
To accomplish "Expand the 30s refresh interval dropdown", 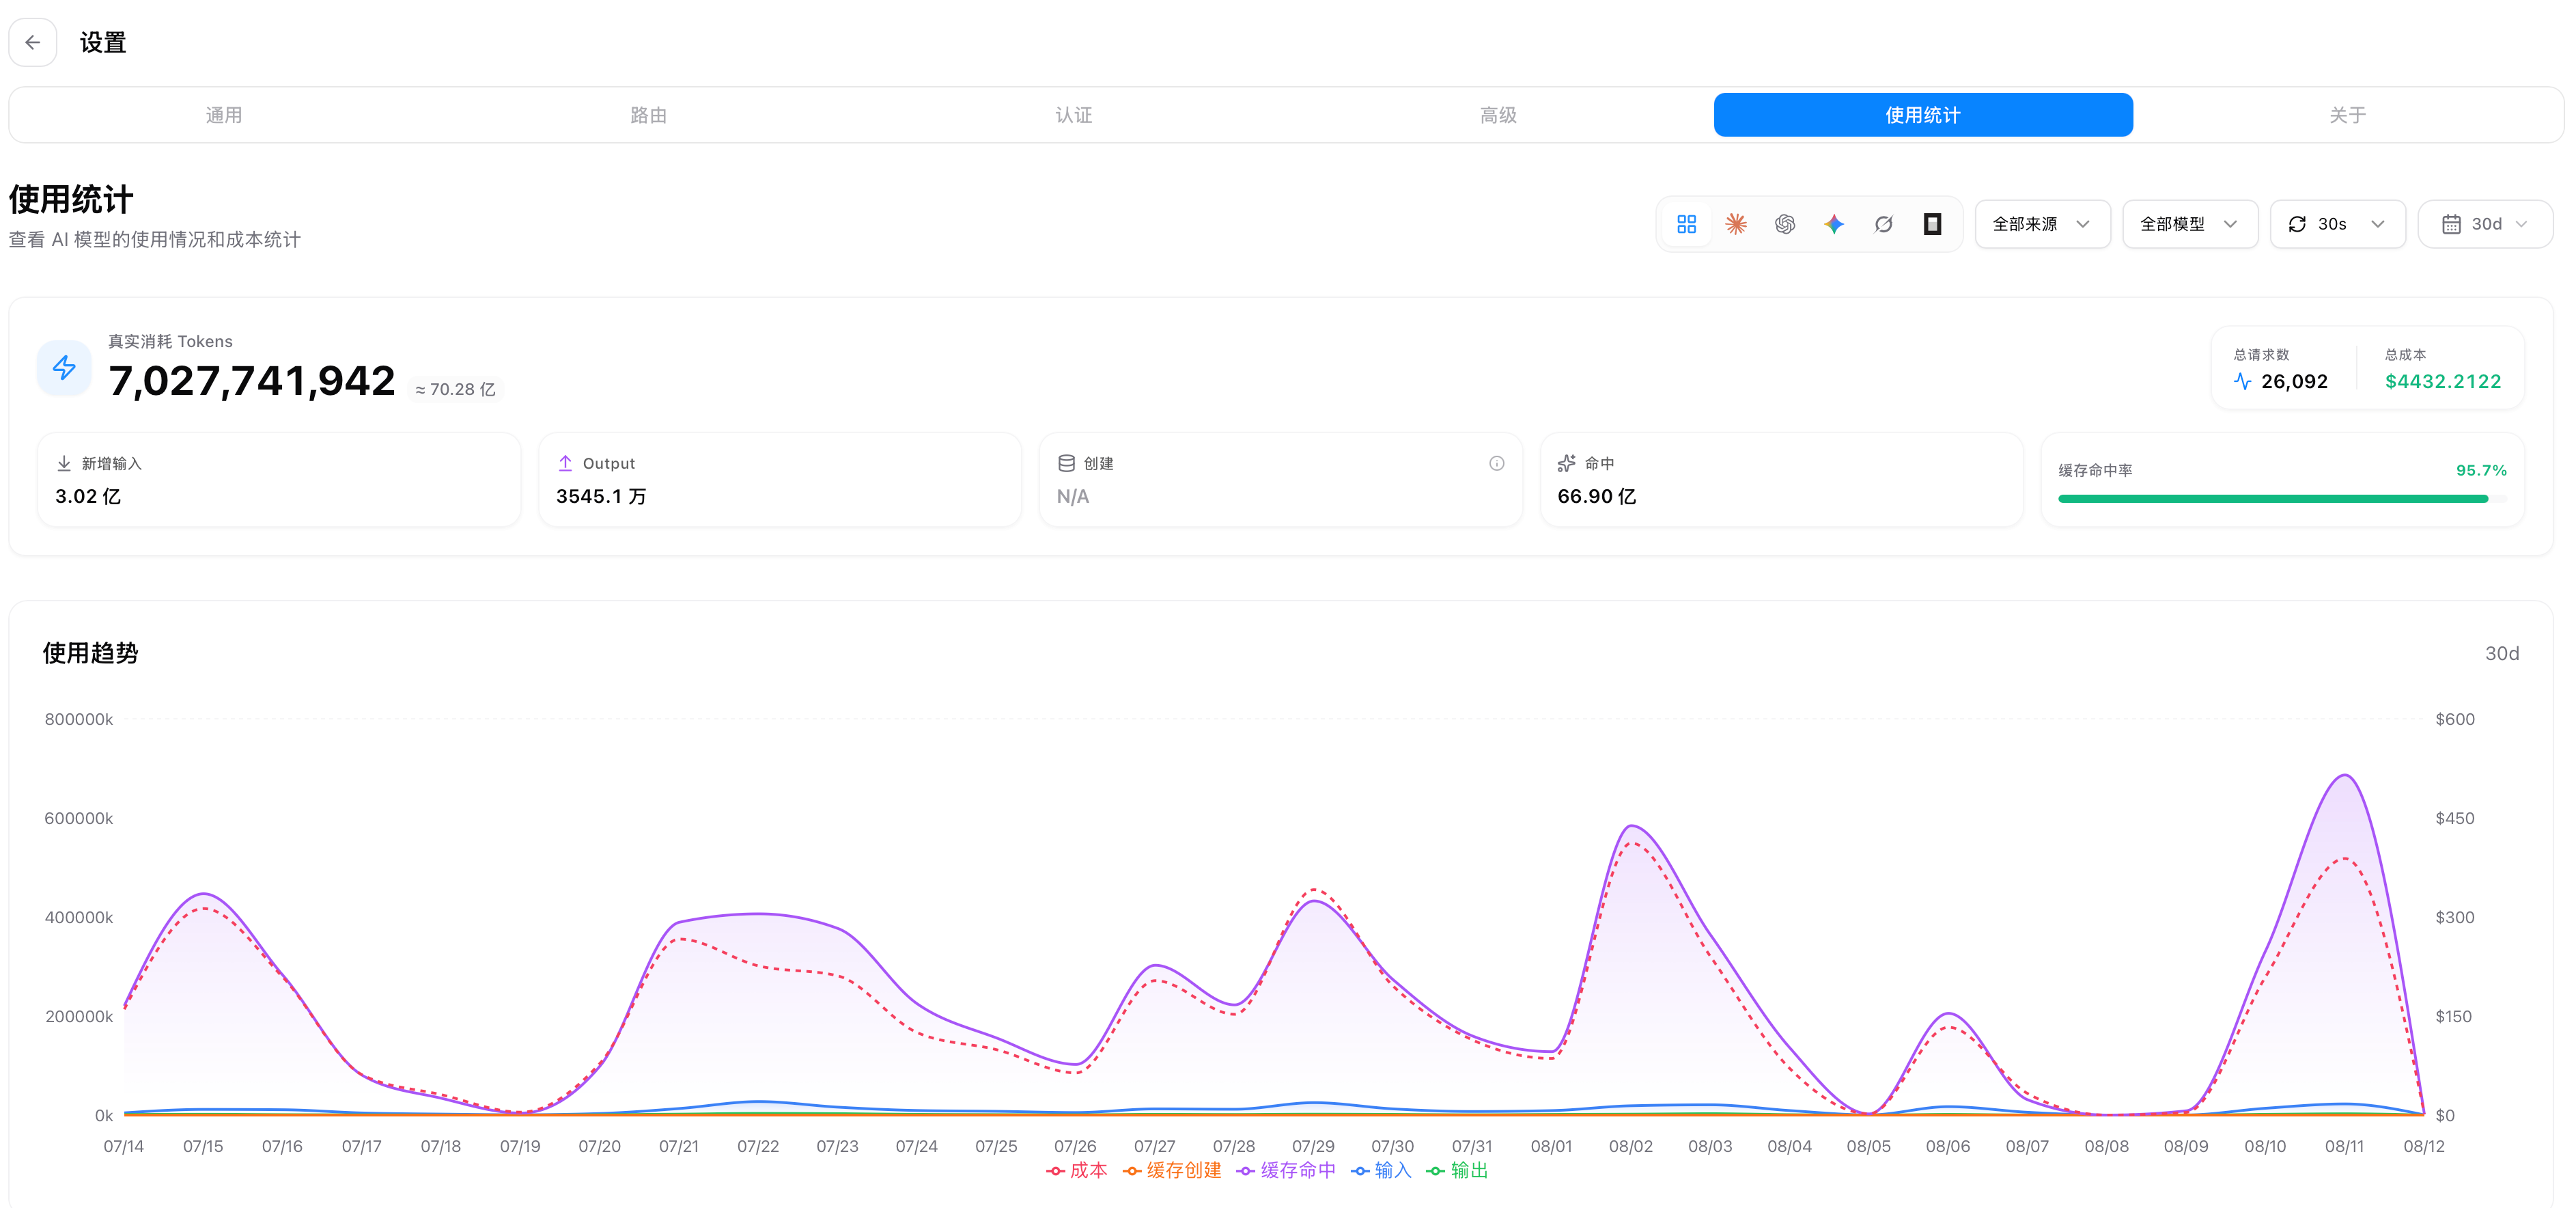I will click(2337, 224).
